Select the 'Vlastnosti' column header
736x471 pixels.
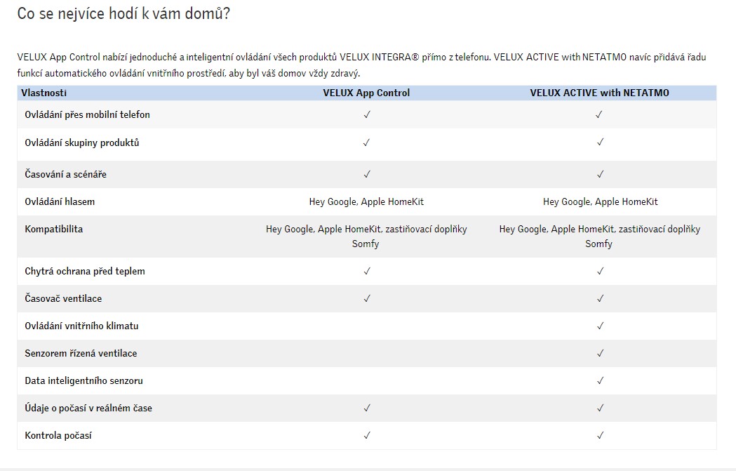pos(44,93)
